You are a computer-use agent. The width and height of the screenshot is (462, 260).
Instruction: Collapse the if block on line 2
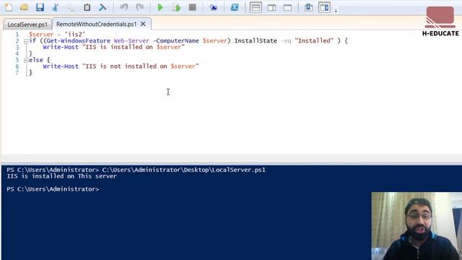tap(26, 41)
